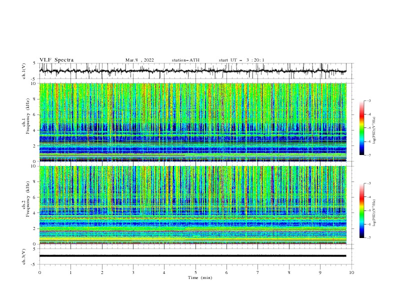Click the time axis tick label "6"
Viewport: 396px width, 306px height.
click(x=226, y=272)
